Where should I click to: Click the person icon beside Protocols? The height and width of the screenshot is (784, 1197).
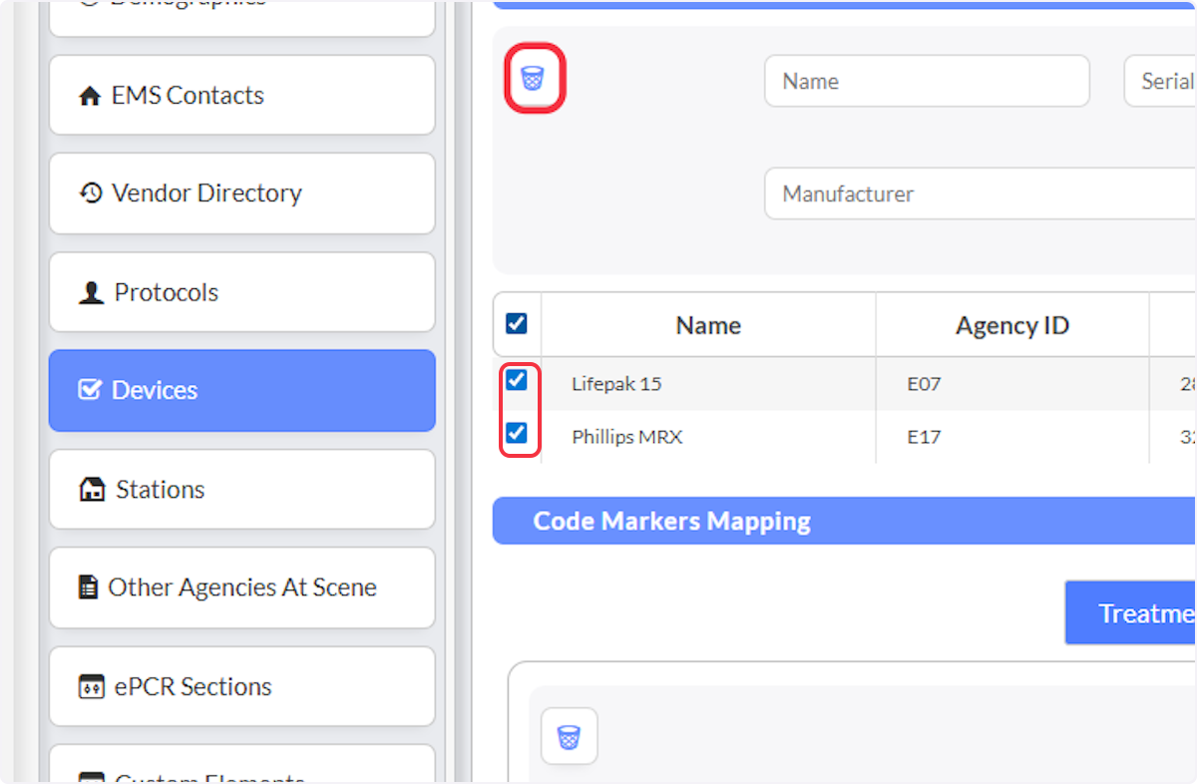(92, 292)
